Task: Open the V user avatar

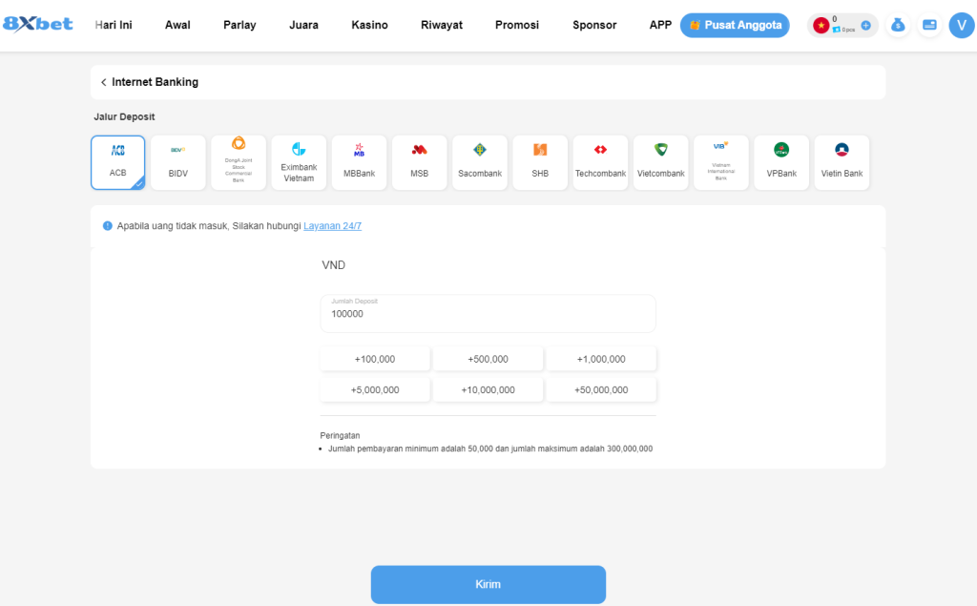Action: tap(961, 26)
